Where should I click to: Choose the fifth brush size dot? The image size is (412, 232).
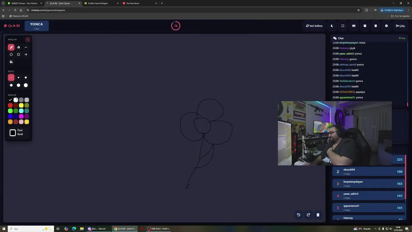pos(18,85)
